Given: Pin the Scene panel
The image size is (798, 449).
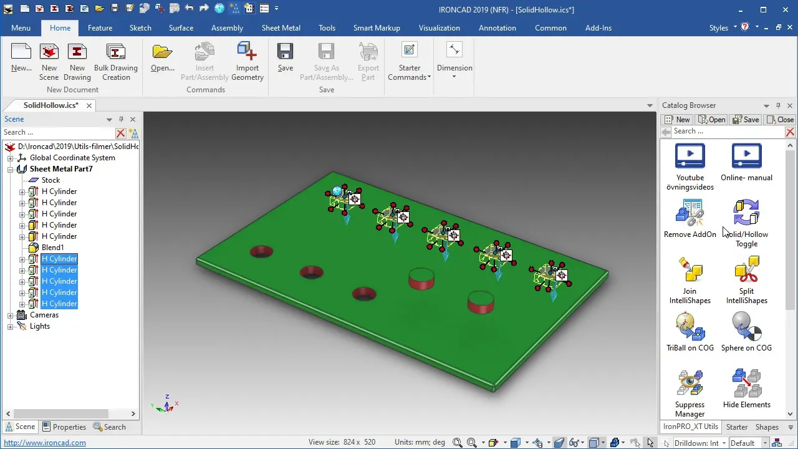Looking at the screenshot, I should click(x=121, y=119).
